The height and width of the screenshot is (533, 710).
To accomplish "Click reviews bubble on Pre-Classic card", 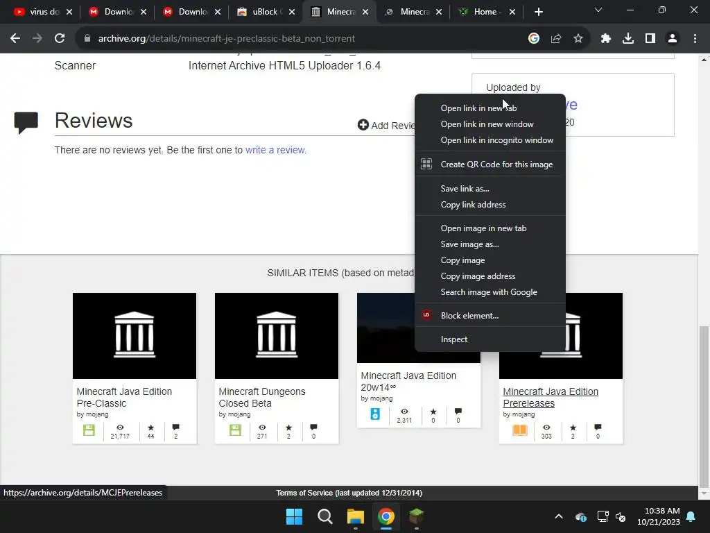I will point(175,428).
